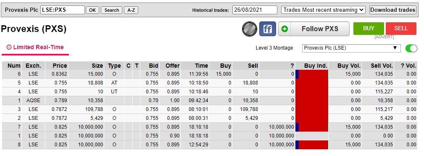Image resolution: width=424 pixels, height=156 pixels.
Task: Open the A-Z listing button
Action: click(x=131, y=10)
